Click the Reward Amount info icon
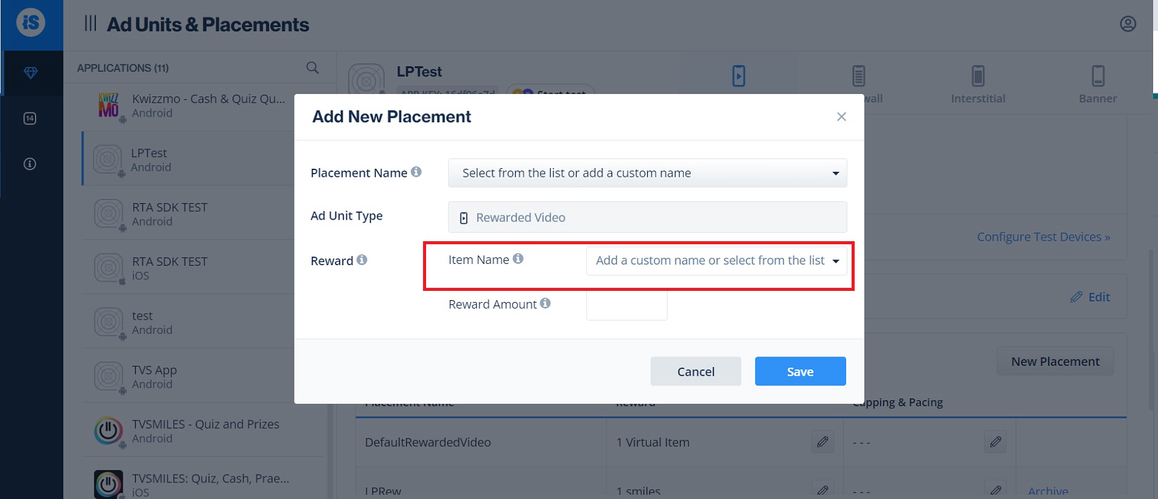The width and height of the screenshot is (1158, 499). tap(545, 303)
